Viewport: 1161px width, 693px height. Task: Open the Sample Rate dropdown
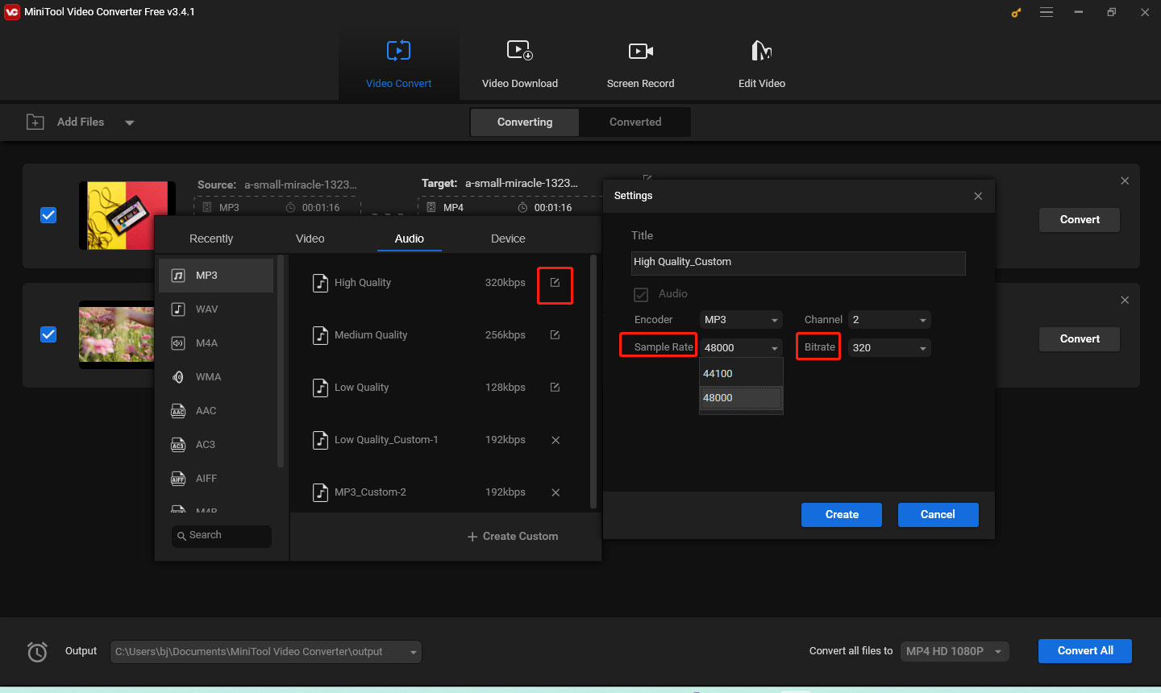pos(741,348)
